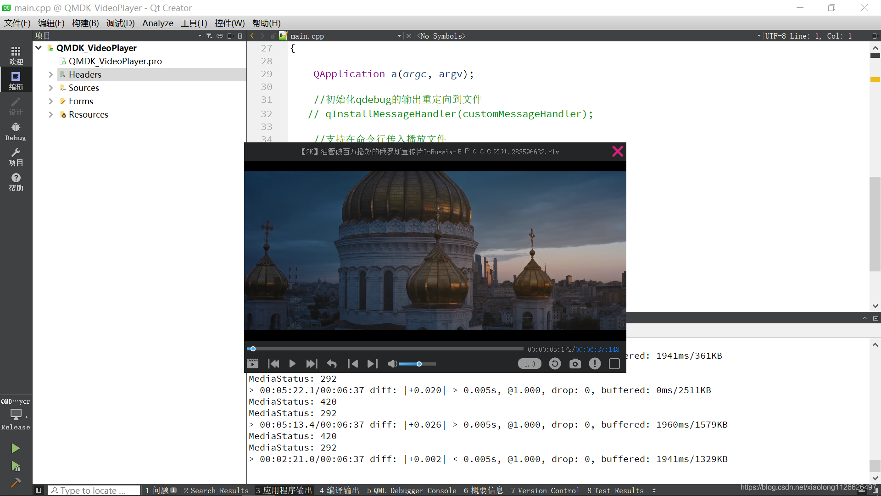Expand the Sources tree folder

tap(51, 88)
